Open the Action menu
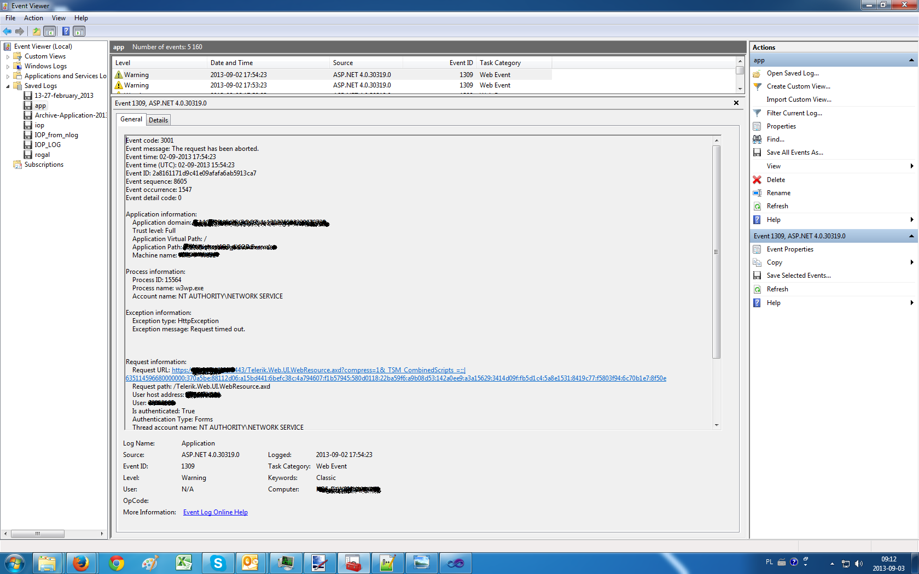 point(33,18)
